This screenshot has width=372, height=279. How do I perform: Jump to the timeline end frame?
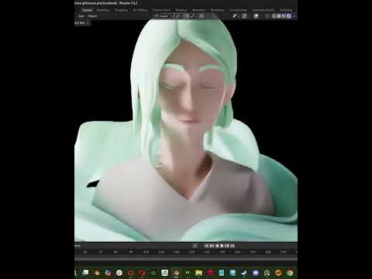[232, 246]
